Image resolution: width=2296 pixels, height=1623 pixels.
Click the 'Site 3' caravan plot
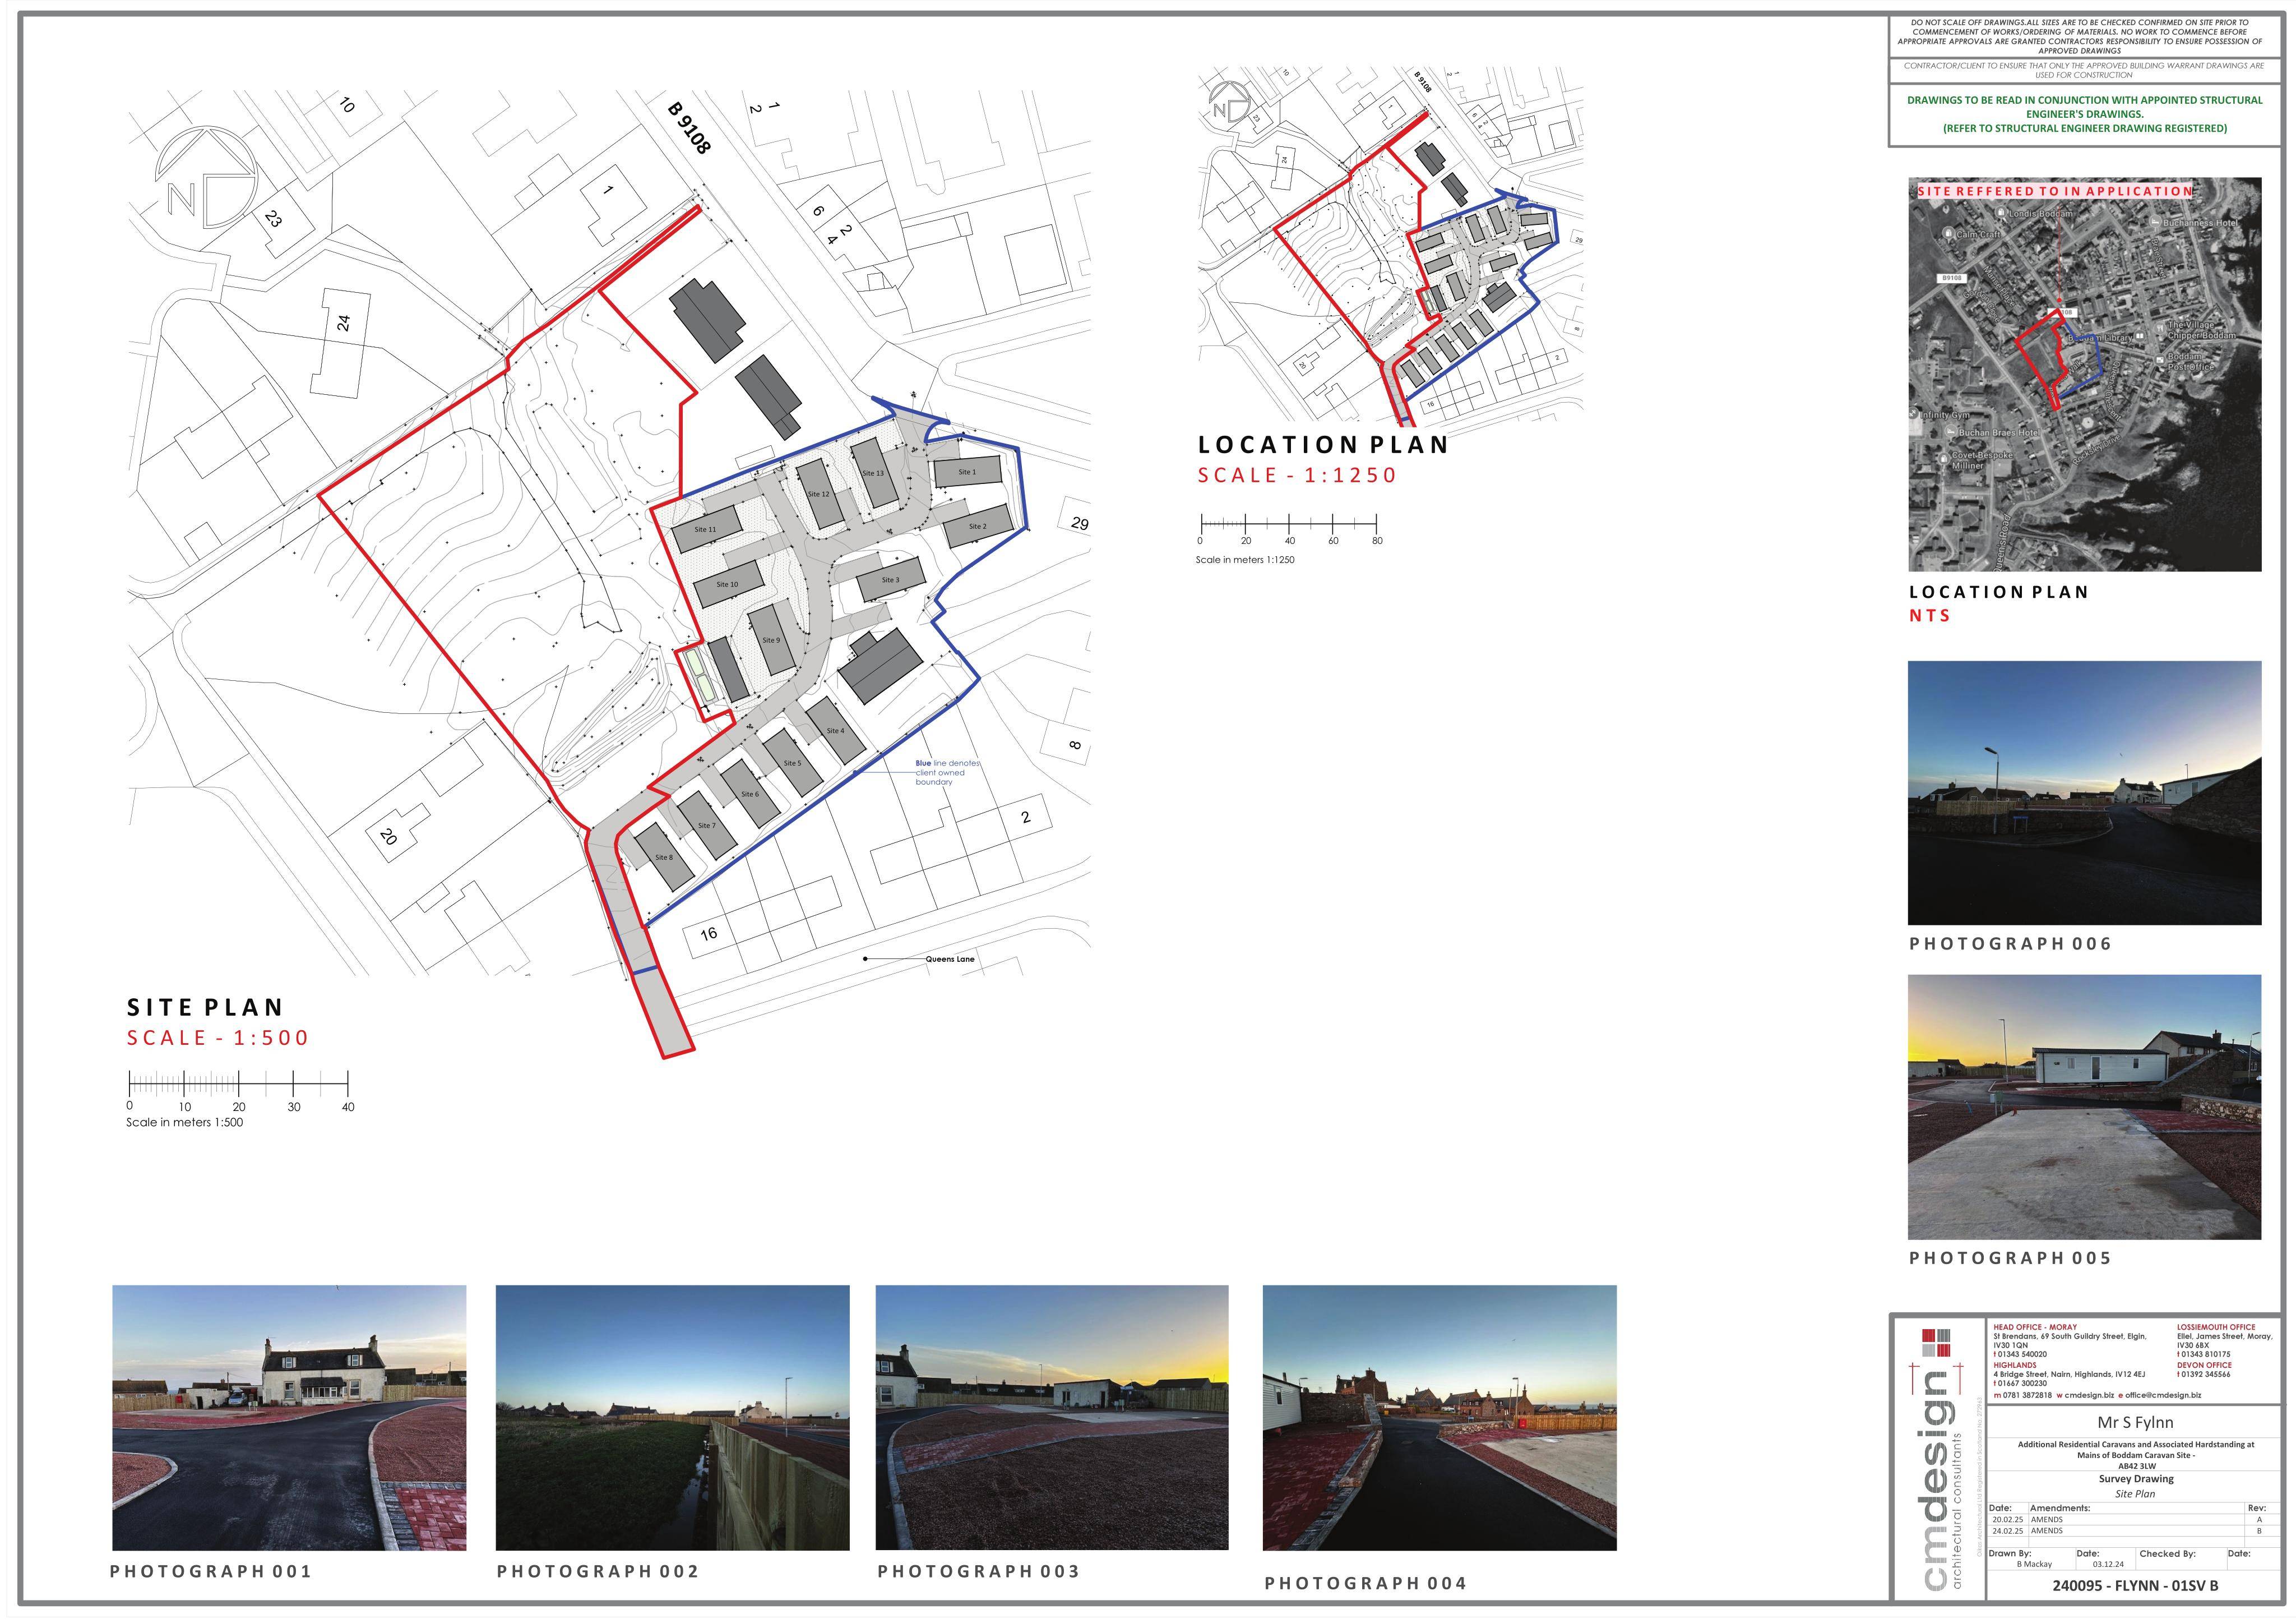point(890,579)
